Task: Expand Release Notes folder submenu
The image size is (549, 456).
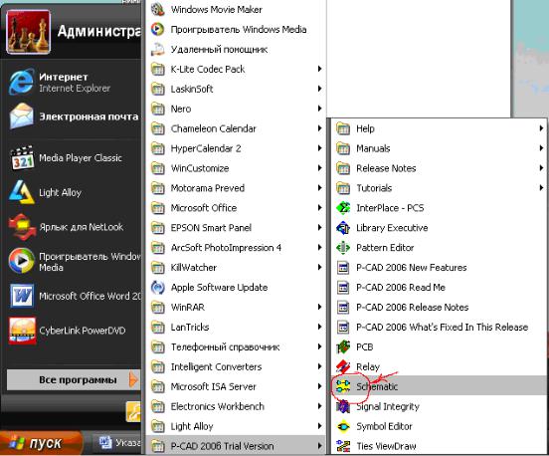Action: (x=439, y=168)
